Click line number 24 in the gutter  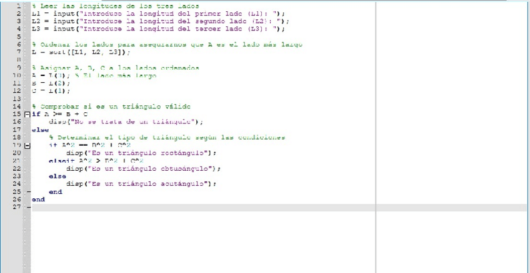17,184
